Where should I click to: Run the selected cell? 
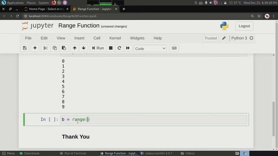pos(98,48)
